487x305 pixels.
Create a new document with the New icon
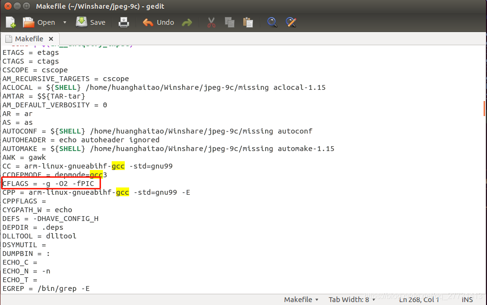coord(11,22)
